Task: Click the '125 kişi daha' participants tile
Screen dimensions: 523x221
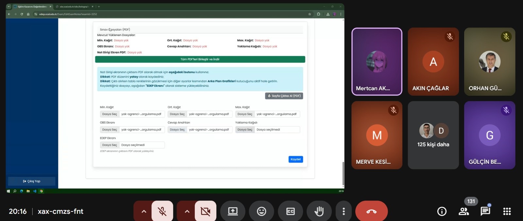Action: pos(433,135)
